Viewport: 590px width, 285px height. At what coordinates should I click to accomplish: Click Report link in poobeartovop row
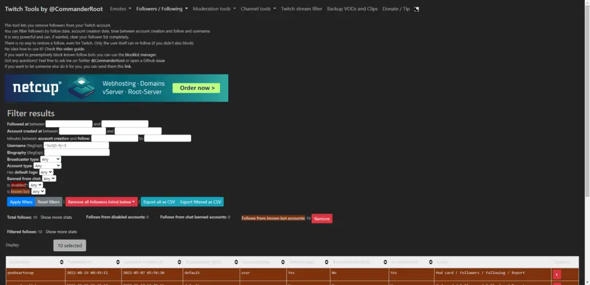click(518, 272)
